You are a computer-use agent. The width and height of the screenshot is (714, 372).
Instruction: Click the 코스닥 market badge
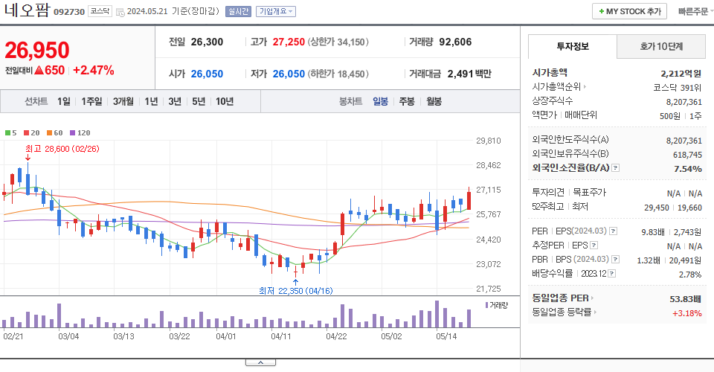pos(100,11)
